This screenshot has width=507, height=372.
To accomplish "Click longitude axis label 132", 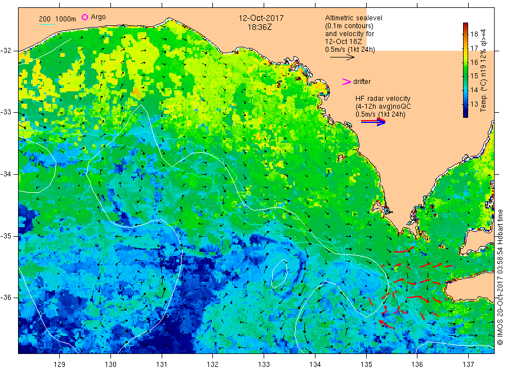I will click(x=213, y=365).
